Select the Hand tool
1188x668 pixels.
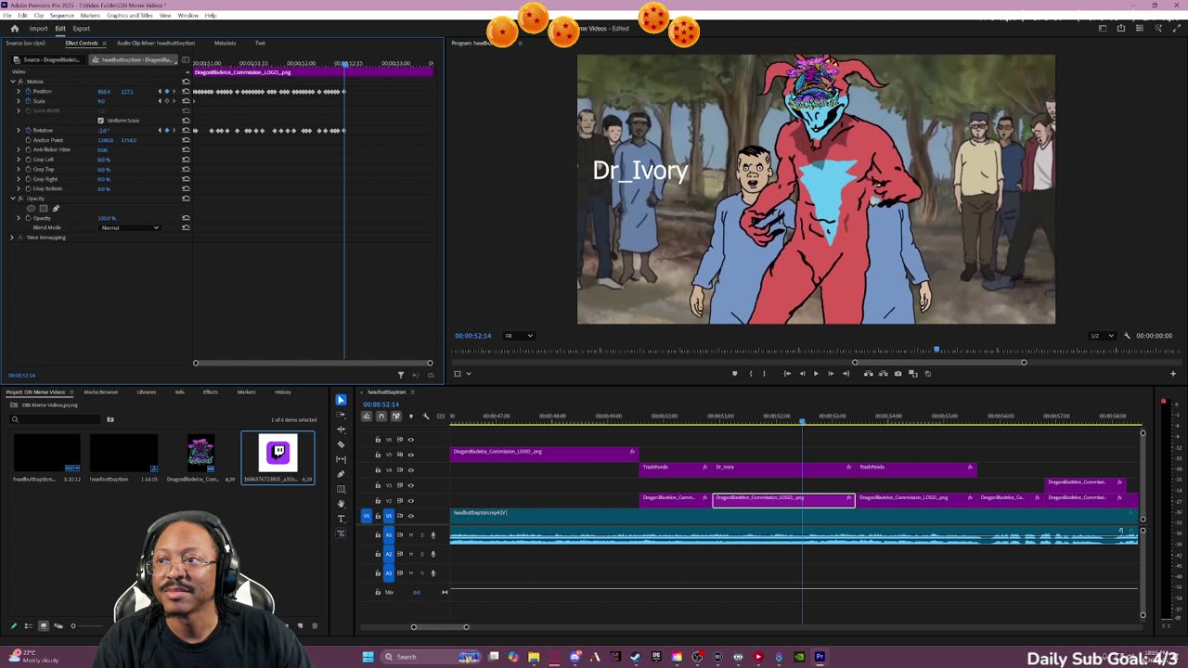coord(341,504)
